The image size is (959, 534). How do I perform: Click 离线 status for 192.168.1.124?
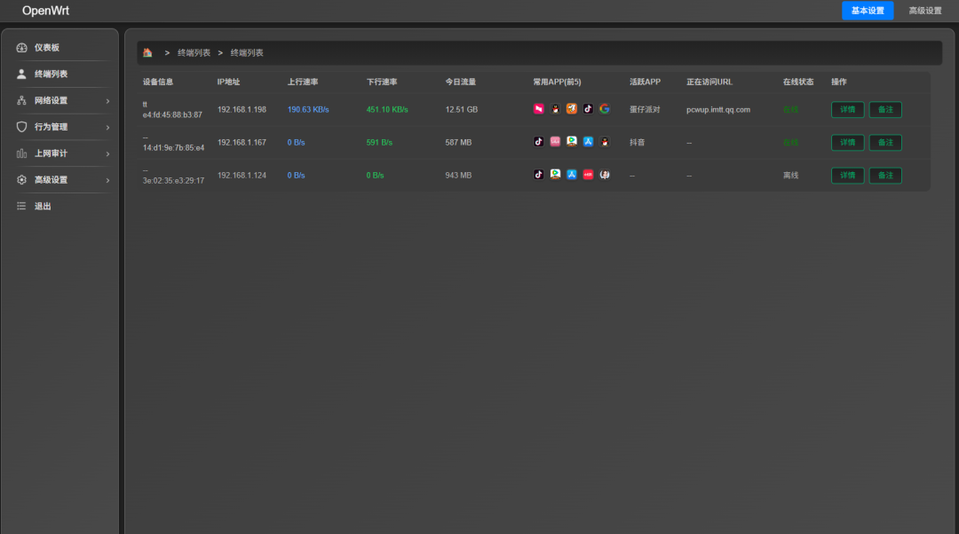pyautogui.click(x=791, y=176)
